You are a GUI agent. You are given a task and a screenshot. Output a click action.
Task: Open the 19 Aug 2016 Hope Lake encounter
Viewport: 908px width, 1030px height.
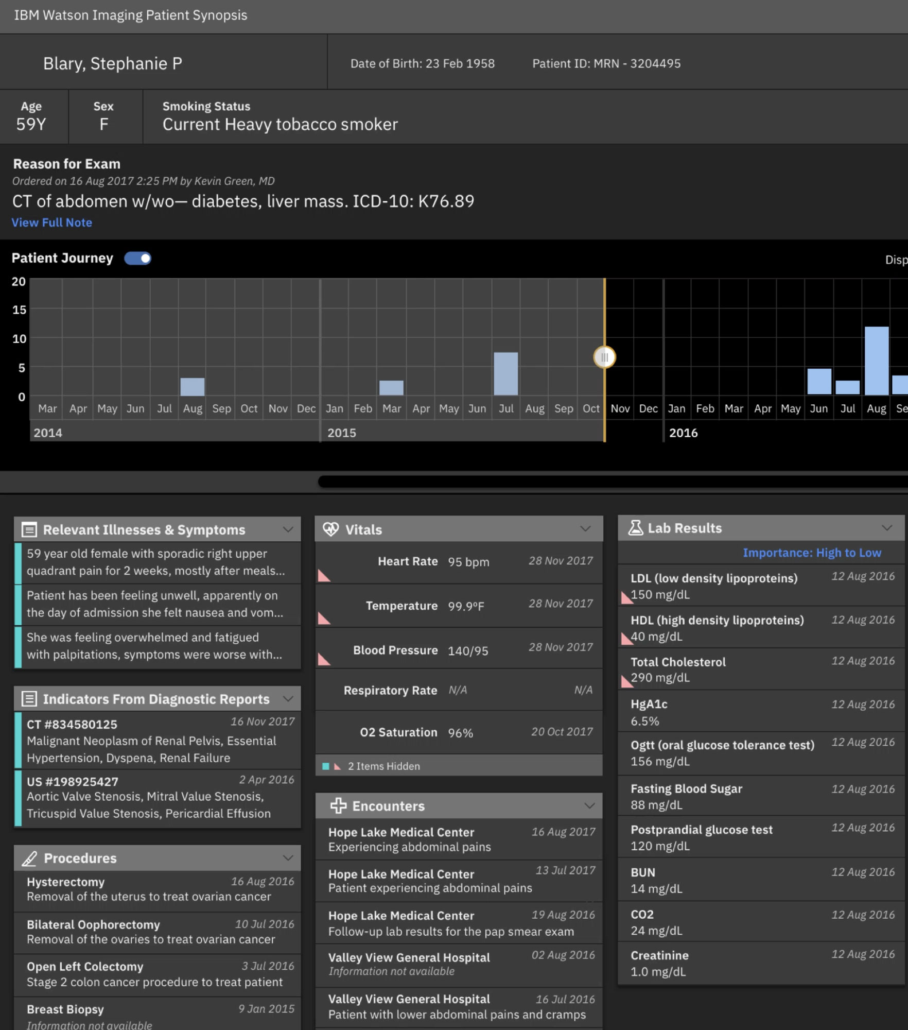pos(459,923)
